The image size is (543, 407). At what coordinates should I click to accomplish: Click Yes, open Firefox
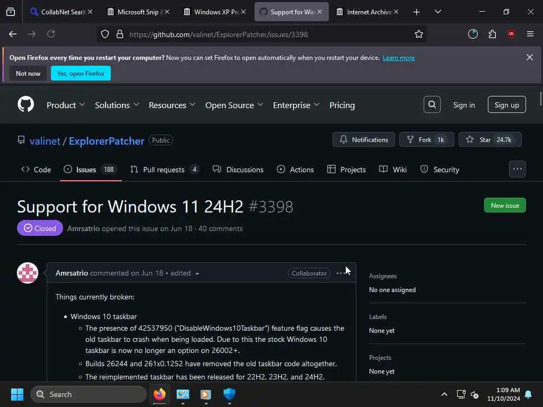click(x=81, y=73)
